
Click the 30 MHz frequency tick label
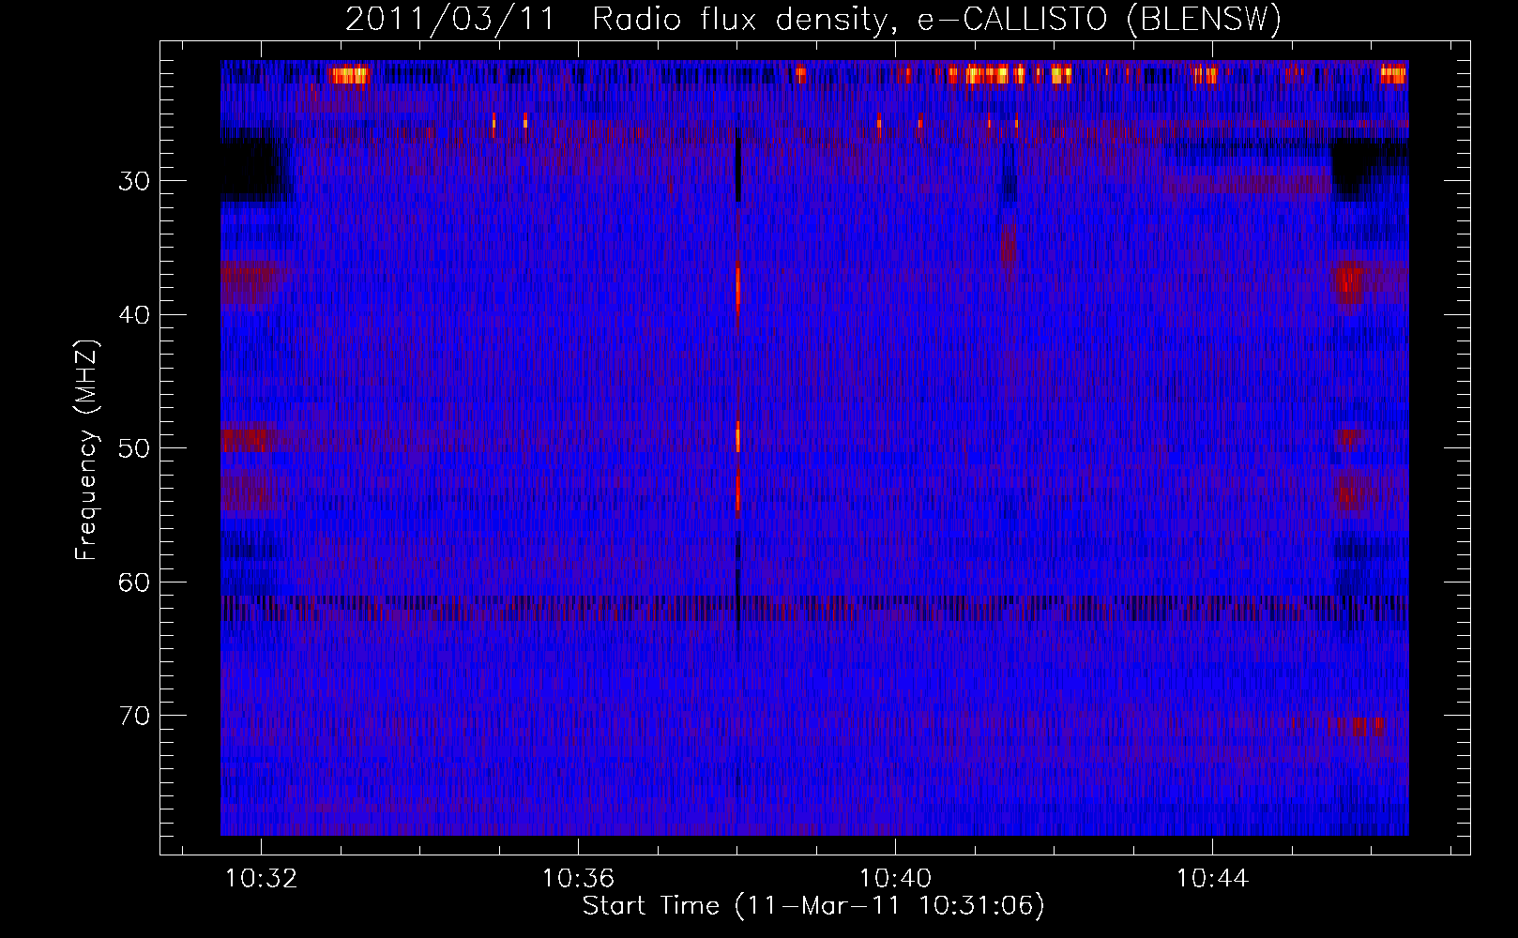point(134,181)
